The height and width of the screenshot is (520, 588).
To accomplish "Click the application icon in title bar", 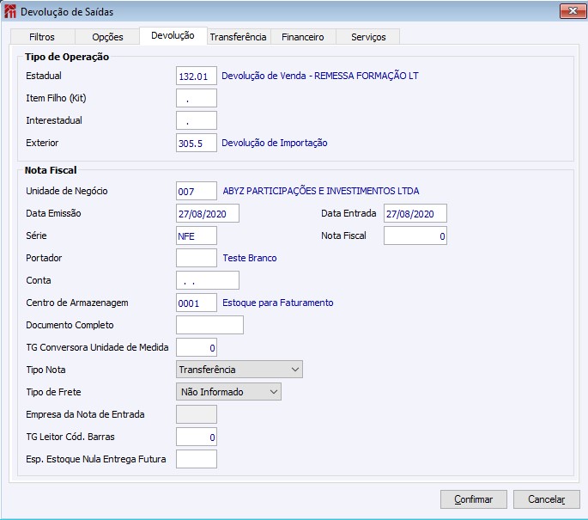I will pos(10,11).
